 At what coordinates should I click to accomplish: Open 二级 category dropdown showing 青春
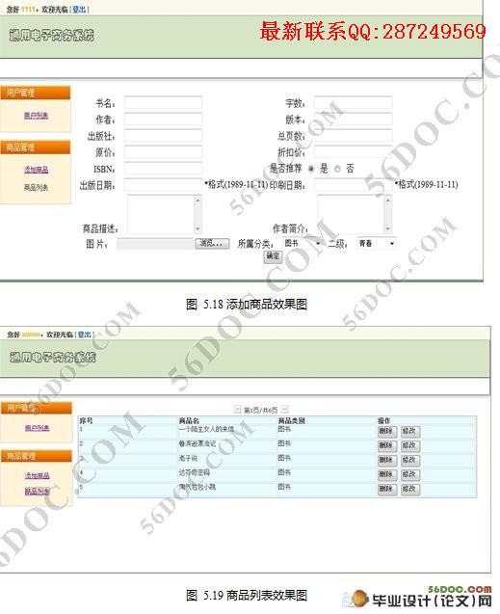pyautogui.click(x=376, y=244)
